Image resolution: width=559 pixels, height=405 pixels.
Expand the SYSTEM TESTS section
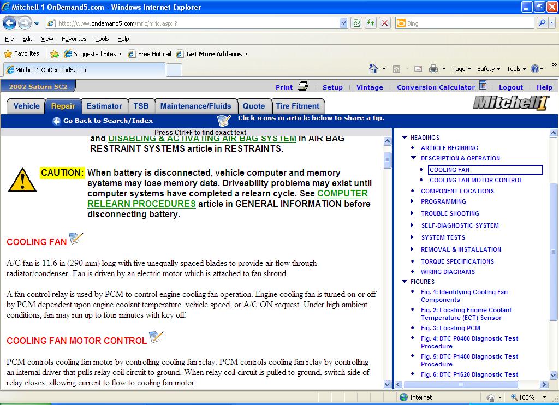(x=412, y=237)
